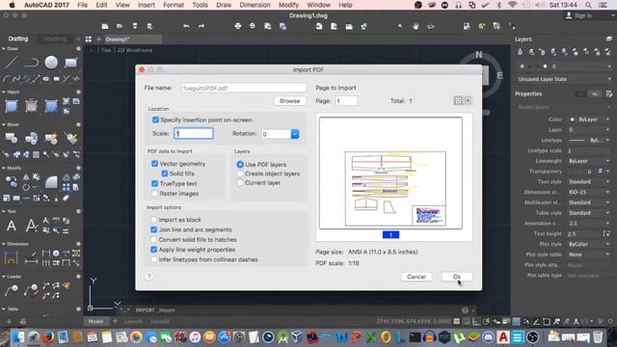Click the help question mark in dialog

[x=149, y=277]
